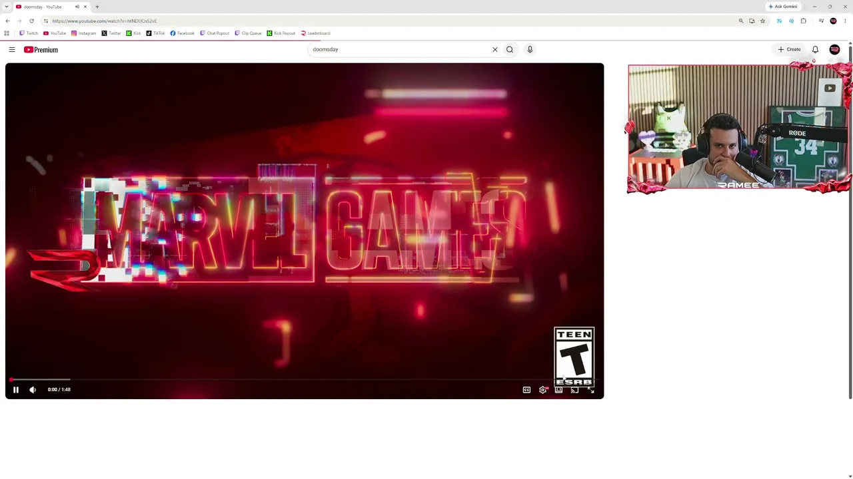Go back with browser back arrow
Viewport: 853px width, 479px height.
pyautogui.click(x=7, y=21)
